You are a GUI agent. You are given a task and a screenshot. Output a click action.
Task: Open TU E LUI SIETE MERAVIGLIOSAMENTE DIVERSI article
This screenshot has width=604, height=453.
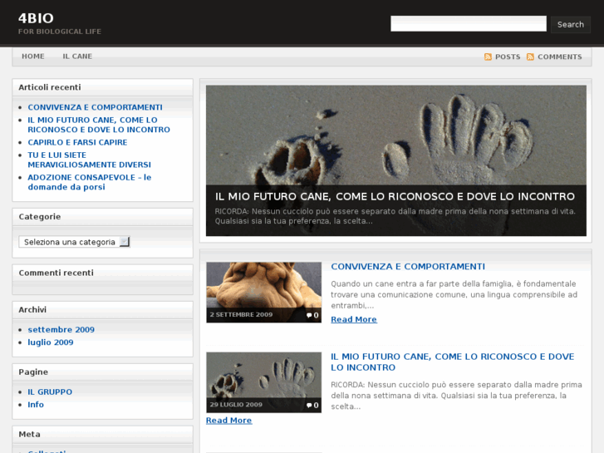89,160
